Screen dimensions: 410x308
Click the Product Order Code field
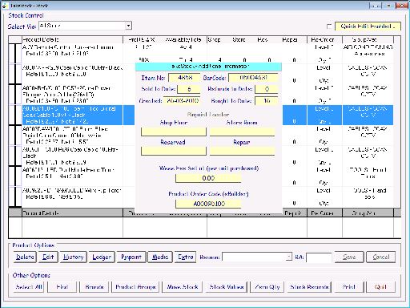(x=208, y=204)
